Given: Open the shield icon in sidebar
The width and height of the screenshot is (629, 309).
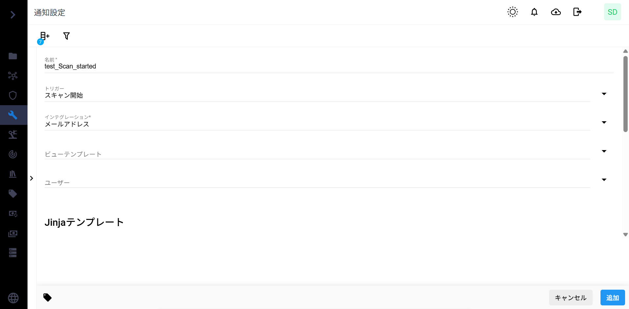Looking at the screenshot, I should point(13,95).
